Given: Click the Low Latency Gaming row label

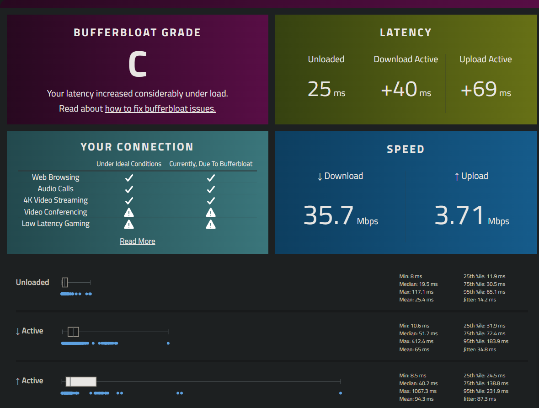Looking at the screenshot, I should coord(56,224).
